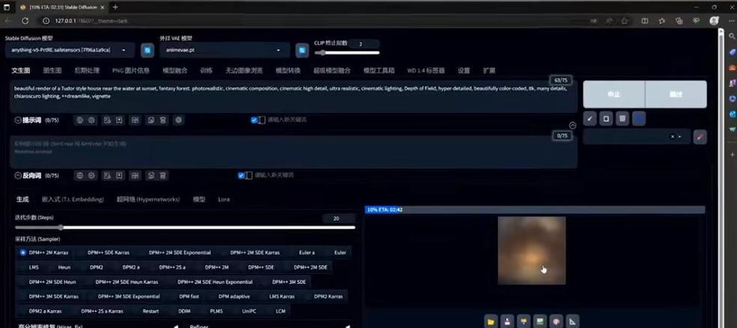Collapse the 提示词 prompt section chevron
This screenshot has height=328, width=737.
click(x=18, y=121)
